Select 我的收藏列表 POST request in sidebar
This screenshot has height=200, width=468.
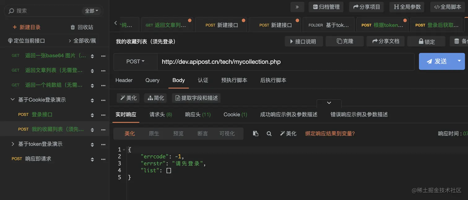tap(51, 129)
